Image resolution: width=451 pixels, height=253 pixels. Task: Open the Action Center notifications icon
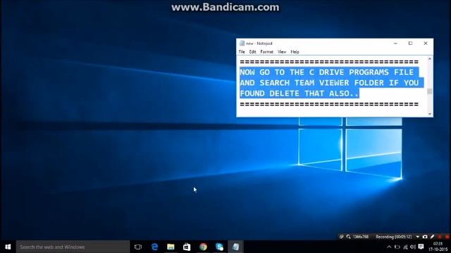coord(421,247)
